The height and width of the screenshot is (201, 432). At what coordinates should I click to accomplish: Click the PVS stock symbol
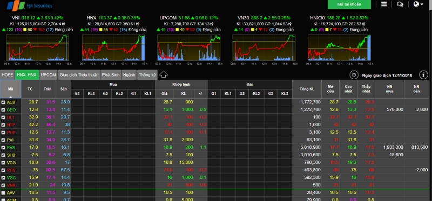tap(11, 148)
